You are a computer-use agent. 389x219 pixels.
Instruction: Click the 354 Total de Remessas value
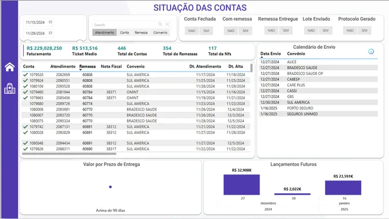click(167, 48)
